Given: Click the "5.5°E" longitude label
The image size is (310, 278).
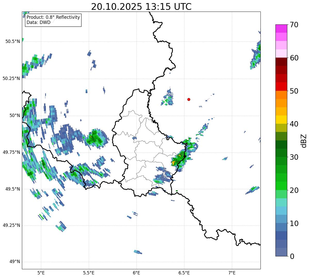Looking at the screenshot, I should (x=89, y=273).
